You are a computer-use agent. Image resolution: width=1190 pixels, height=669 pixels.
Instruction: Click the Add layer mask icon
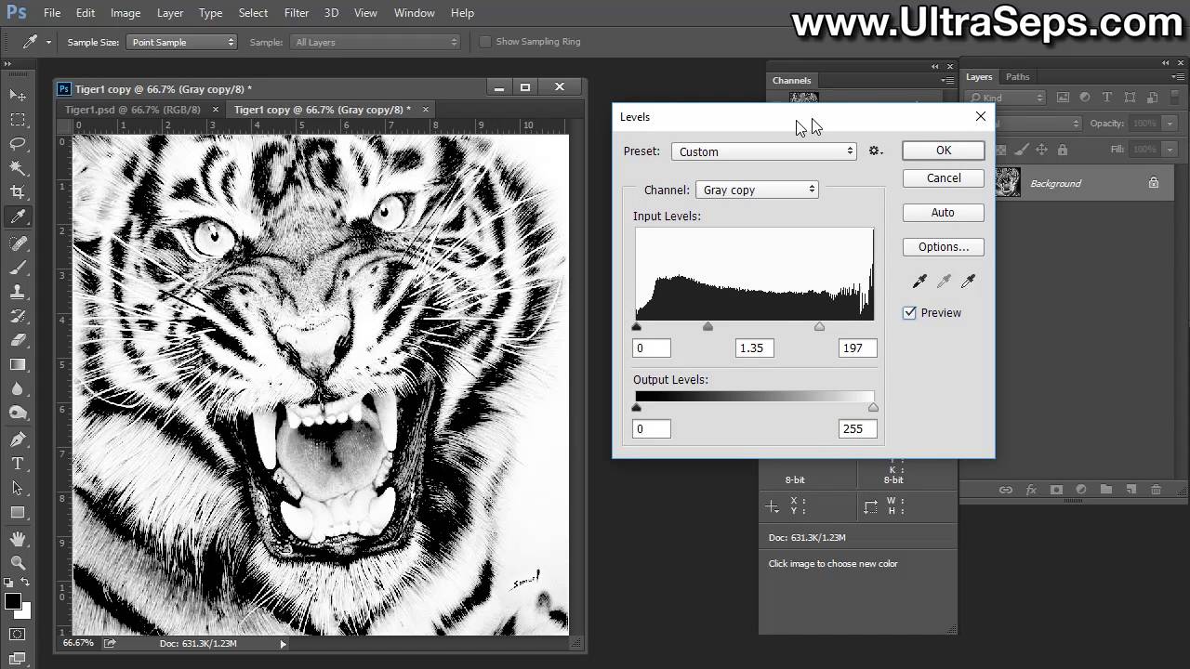tap(1056, 490)
